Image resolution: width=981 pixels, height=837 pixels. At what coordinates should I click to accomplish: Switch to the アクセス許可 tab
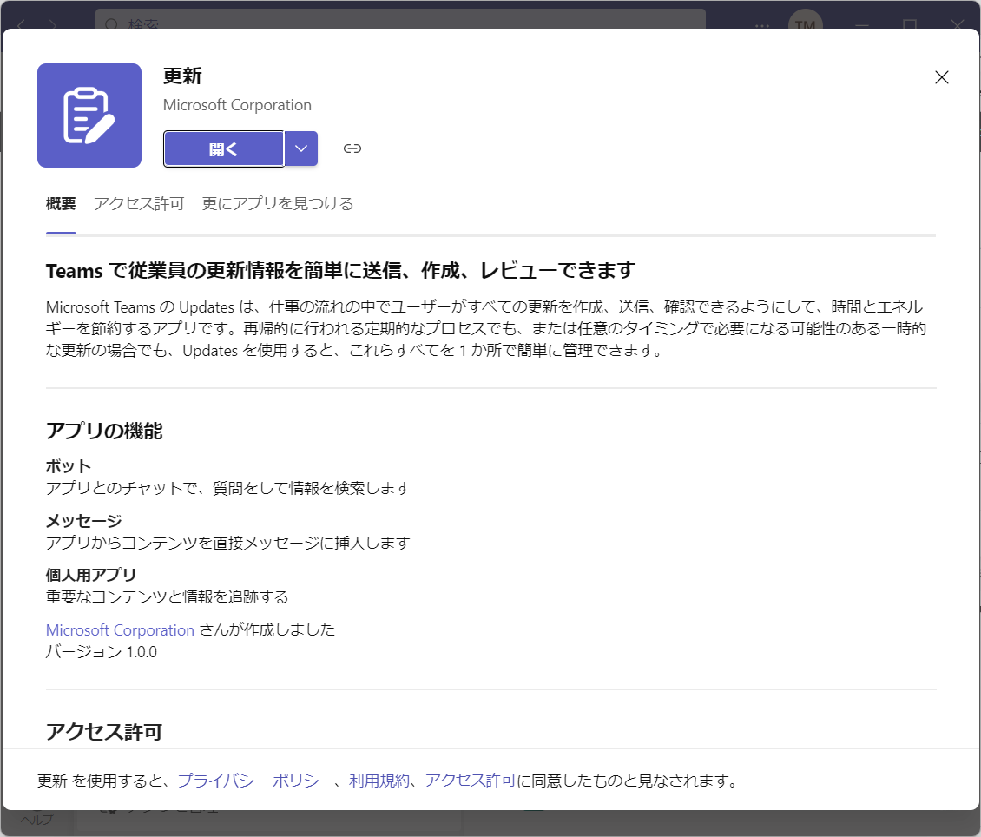click(x=139, y=204)
